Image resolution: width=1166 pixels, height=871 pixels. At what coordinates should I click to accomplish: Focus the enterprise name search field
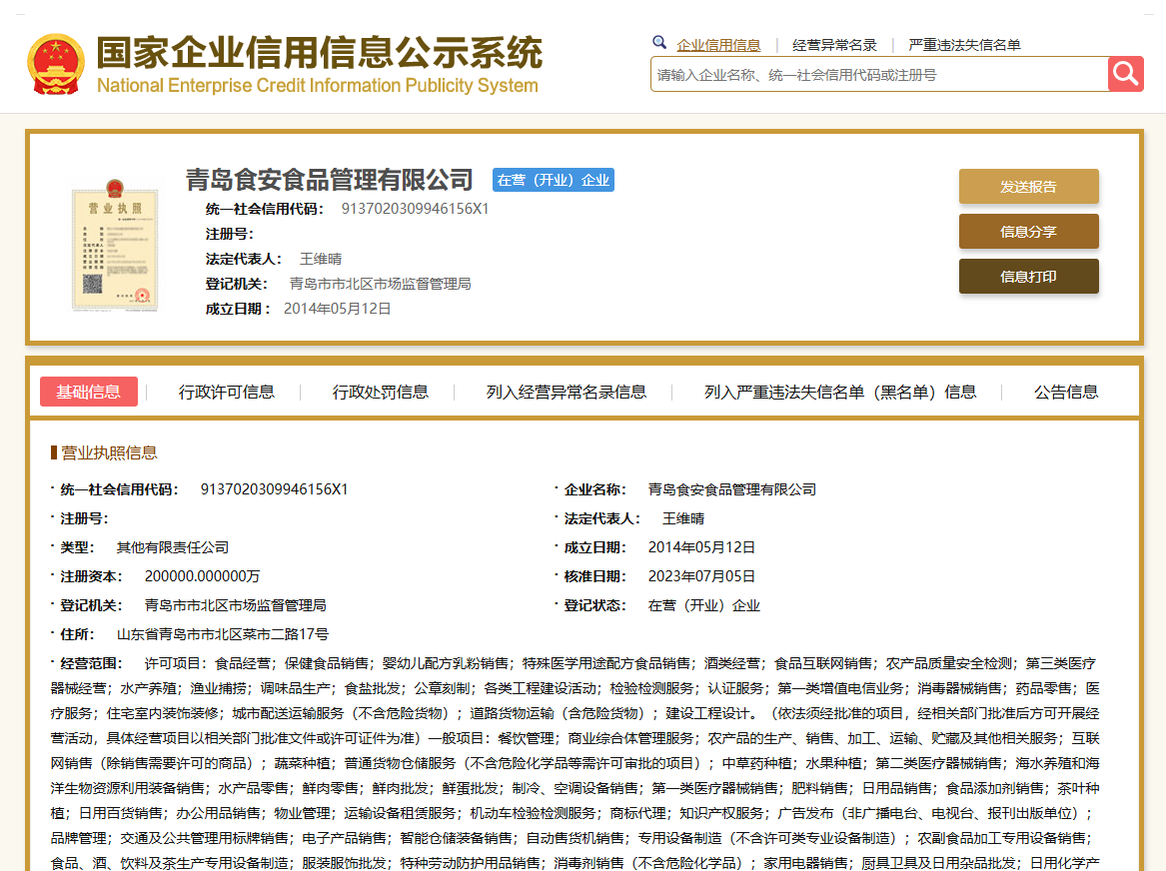click(879, 74)
